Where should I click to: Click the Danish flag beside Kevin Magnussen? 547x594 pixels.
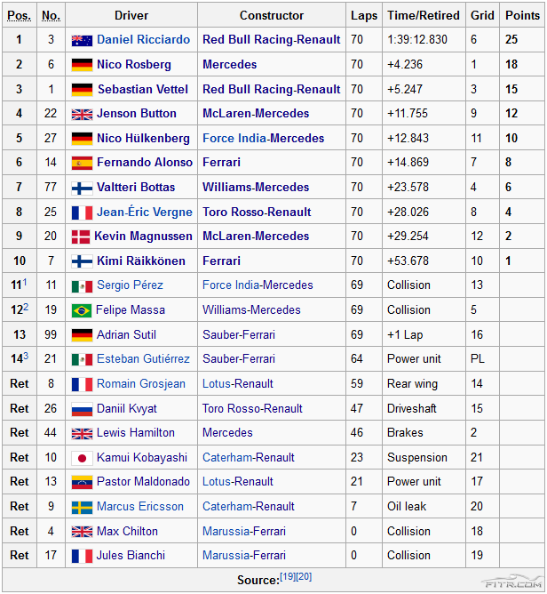click(x=82, y=237)
